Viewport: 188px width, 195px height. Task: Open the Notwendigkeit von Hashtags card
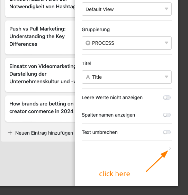click(x=40, y=8)
